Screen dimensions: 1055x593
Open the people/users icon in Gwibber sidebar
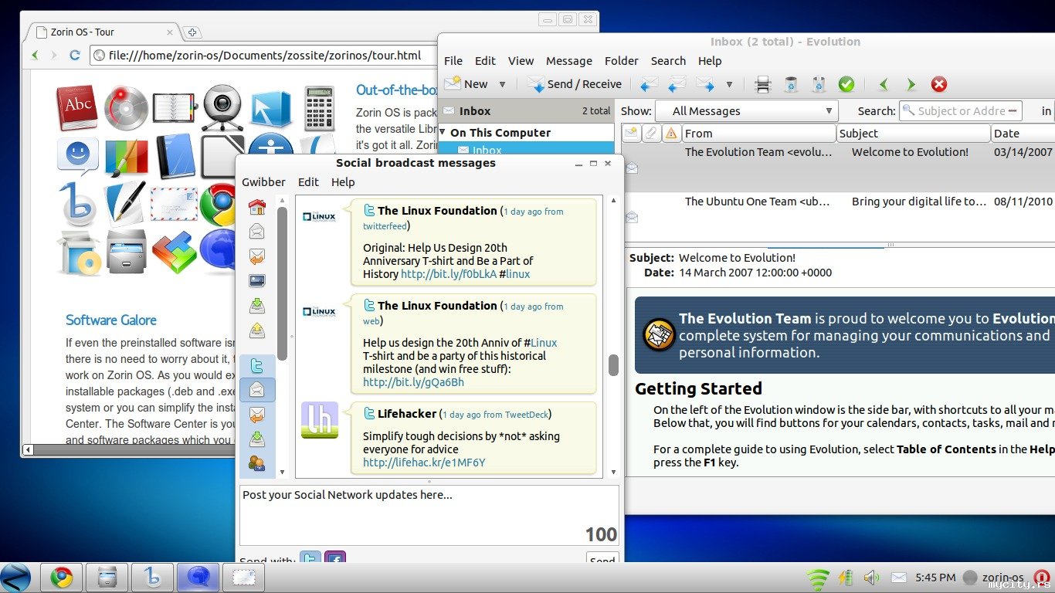pos(257,463)
